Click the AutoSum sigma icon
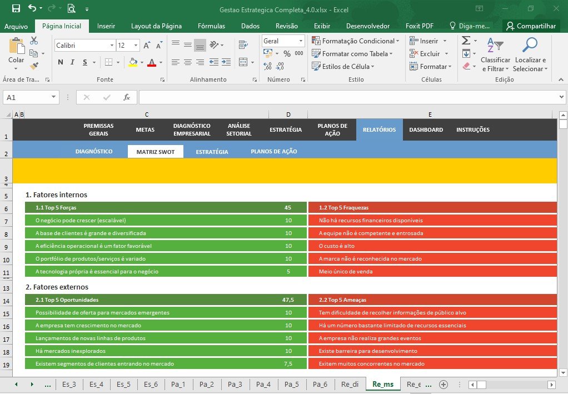 (466, 41)
